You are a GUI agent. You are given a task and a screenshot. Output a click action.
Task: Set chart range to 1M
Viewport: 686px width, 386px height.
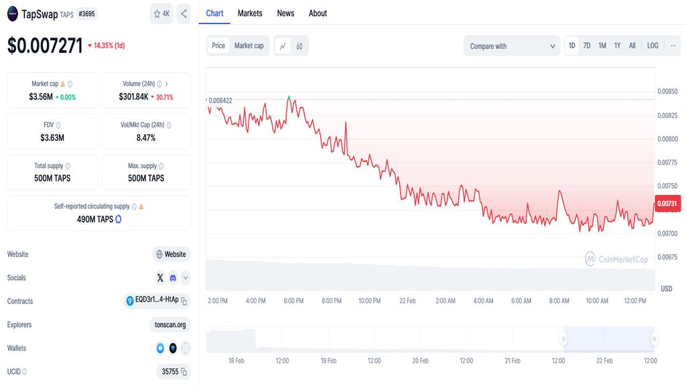tap(602, 46)
